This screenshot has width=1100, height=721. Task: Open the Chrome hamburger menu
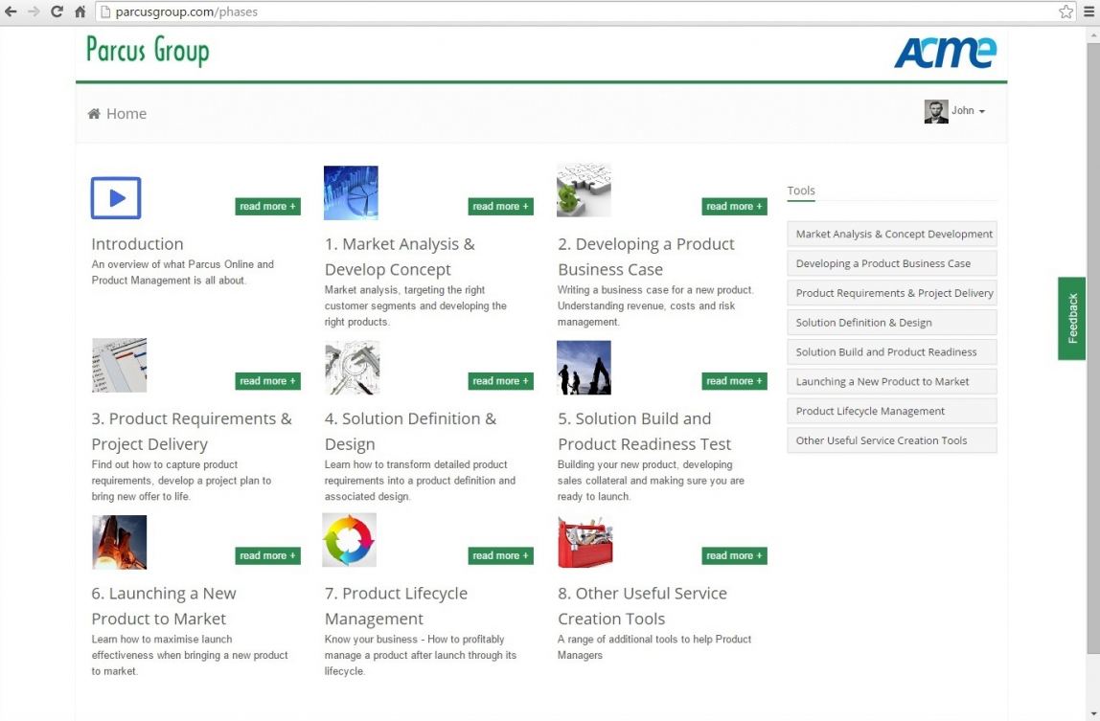(1089, 11)
